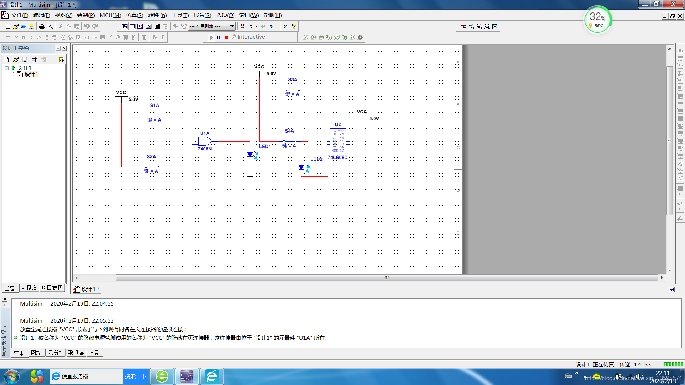Toggle the Design Toolbox view icon
The image size is (685, 385).
pos(125,26)
